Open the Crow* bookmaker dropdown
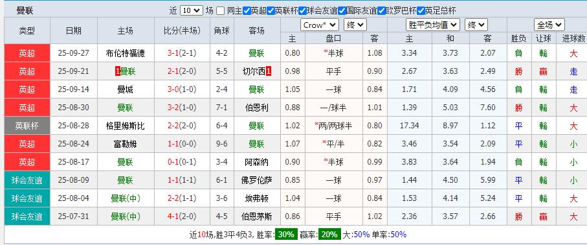 coord(319,25)
